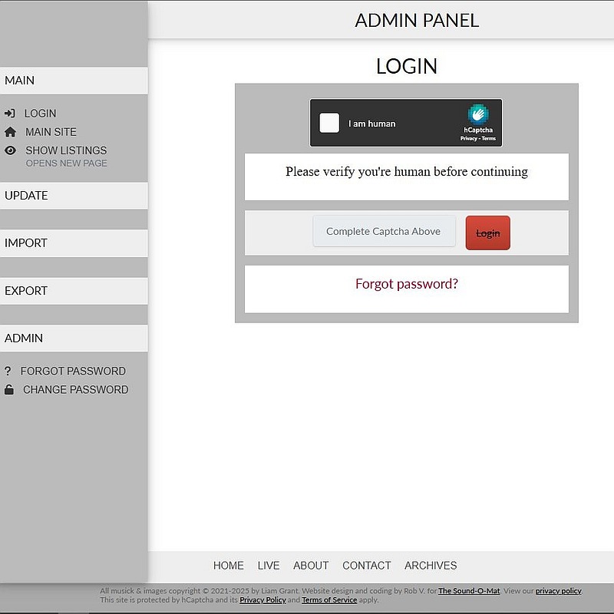
Task: Open the hCaptcha Privacy link in the widget
Action: click(x=468, y=138)
